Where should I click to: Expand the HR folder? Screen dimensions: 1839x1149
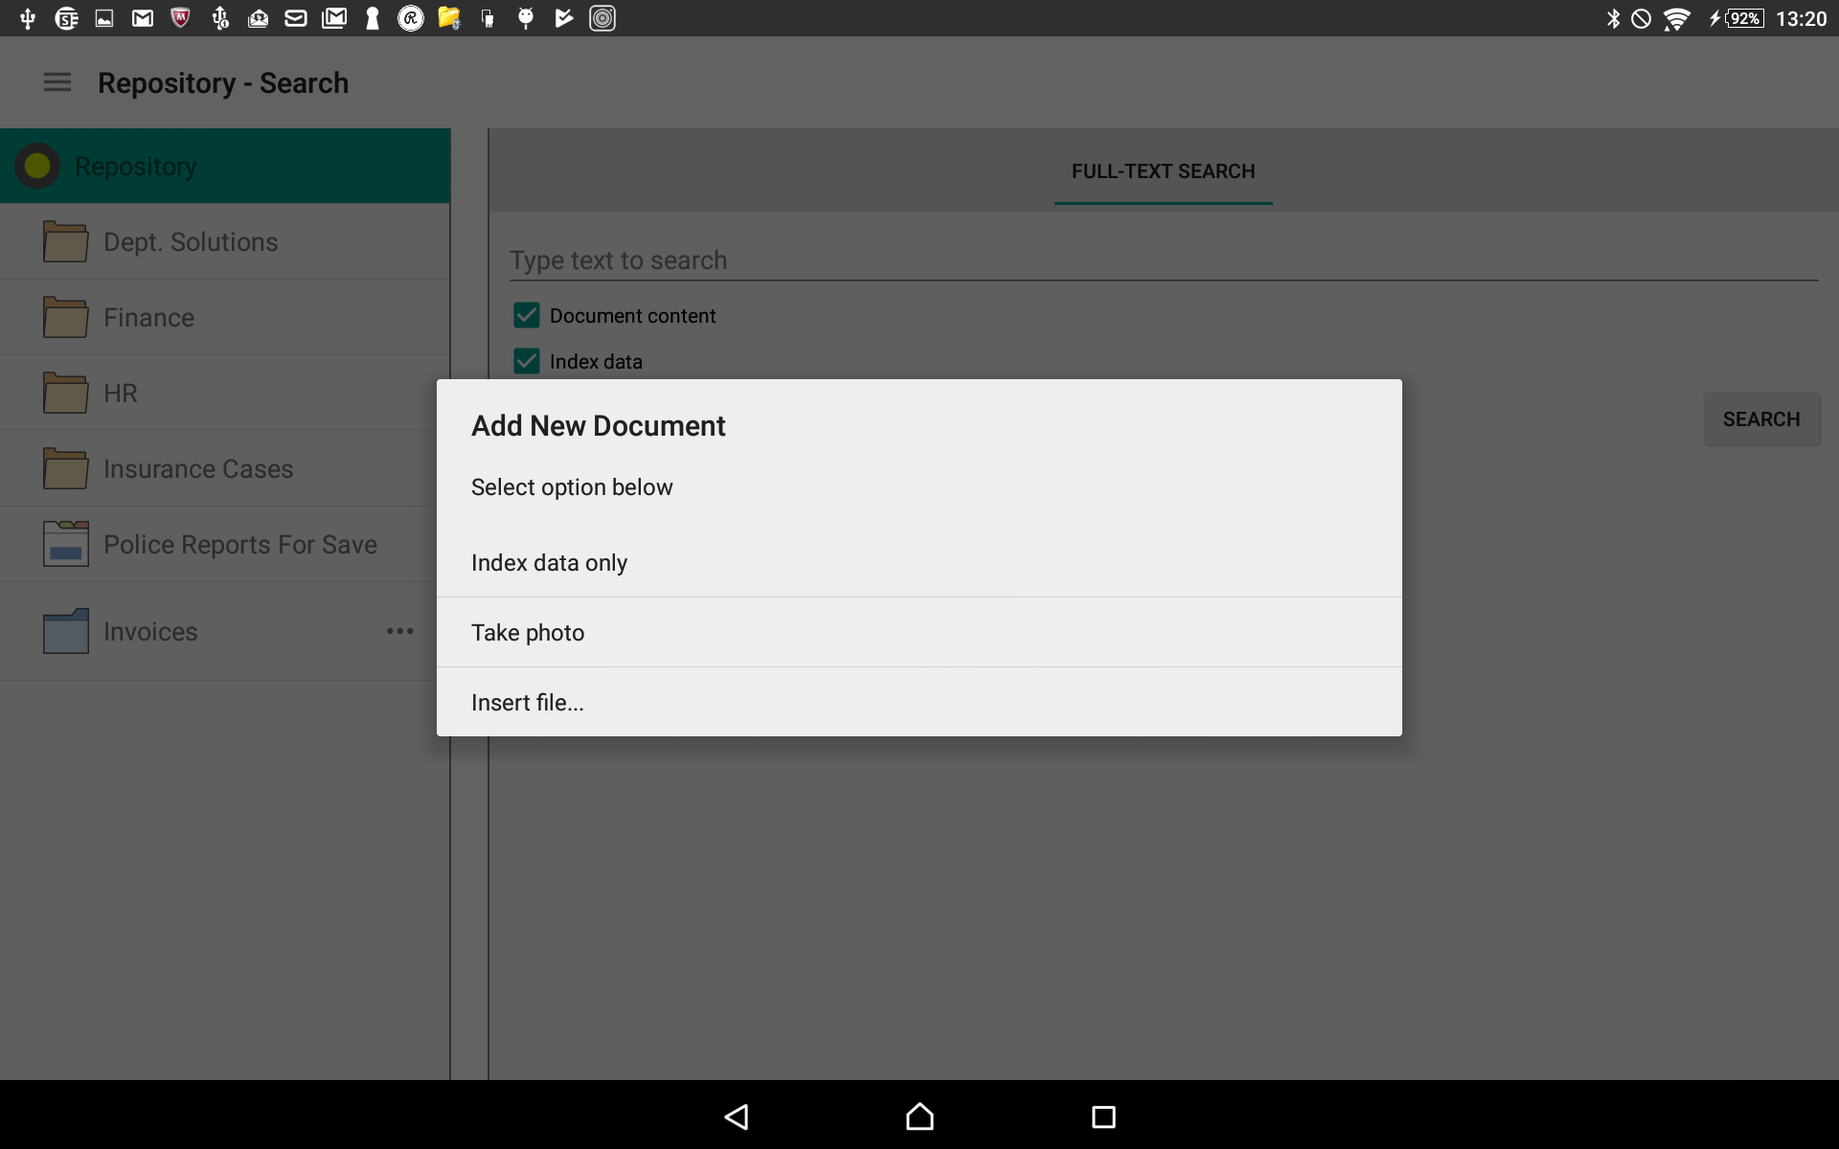[120, 393]
